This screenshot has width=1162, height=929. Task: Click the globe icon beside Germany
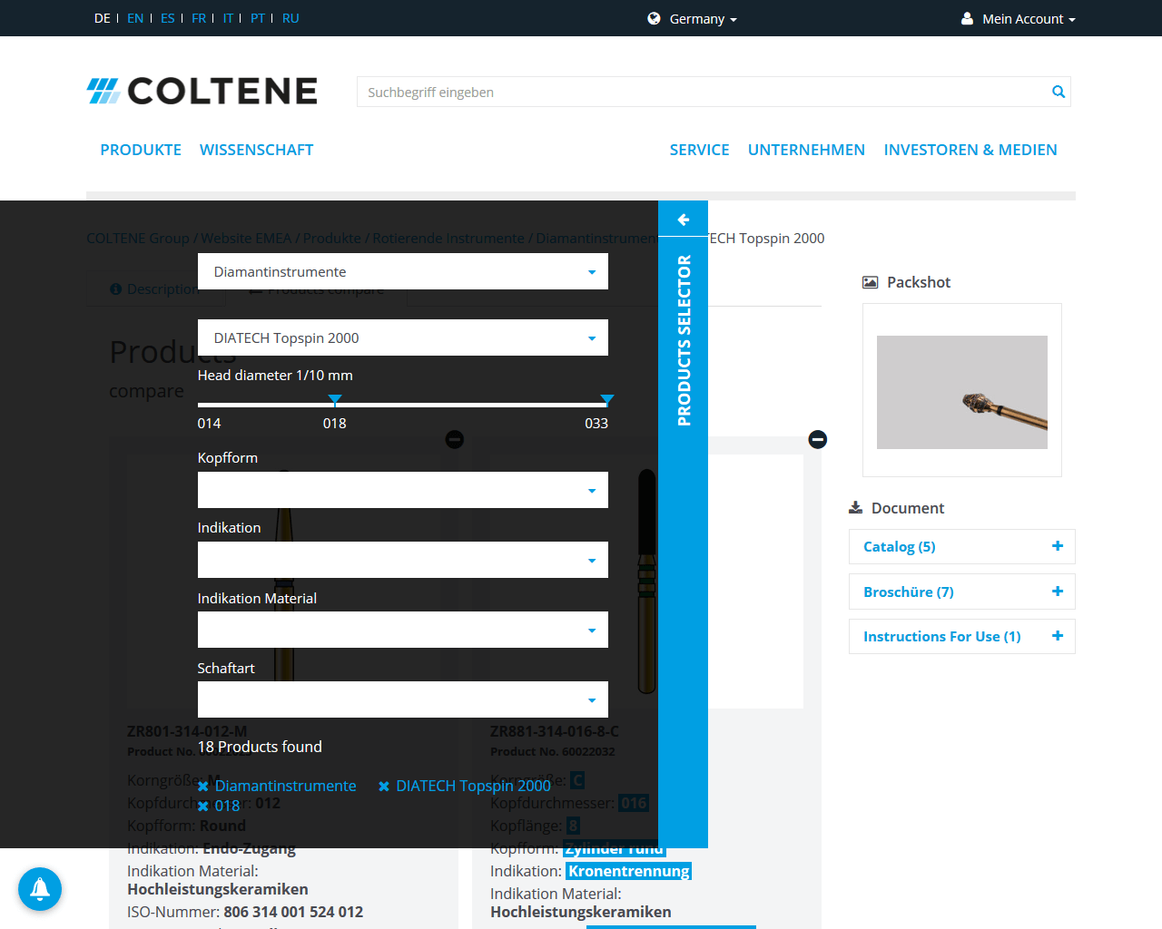654,18
